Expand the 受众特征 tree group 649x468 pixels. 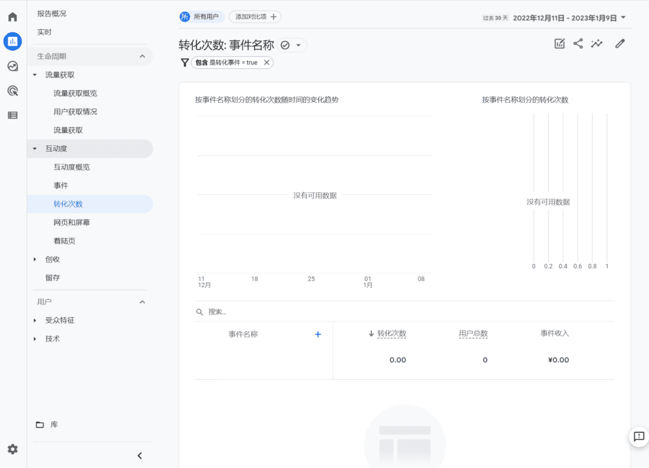[x=35, y=320]
